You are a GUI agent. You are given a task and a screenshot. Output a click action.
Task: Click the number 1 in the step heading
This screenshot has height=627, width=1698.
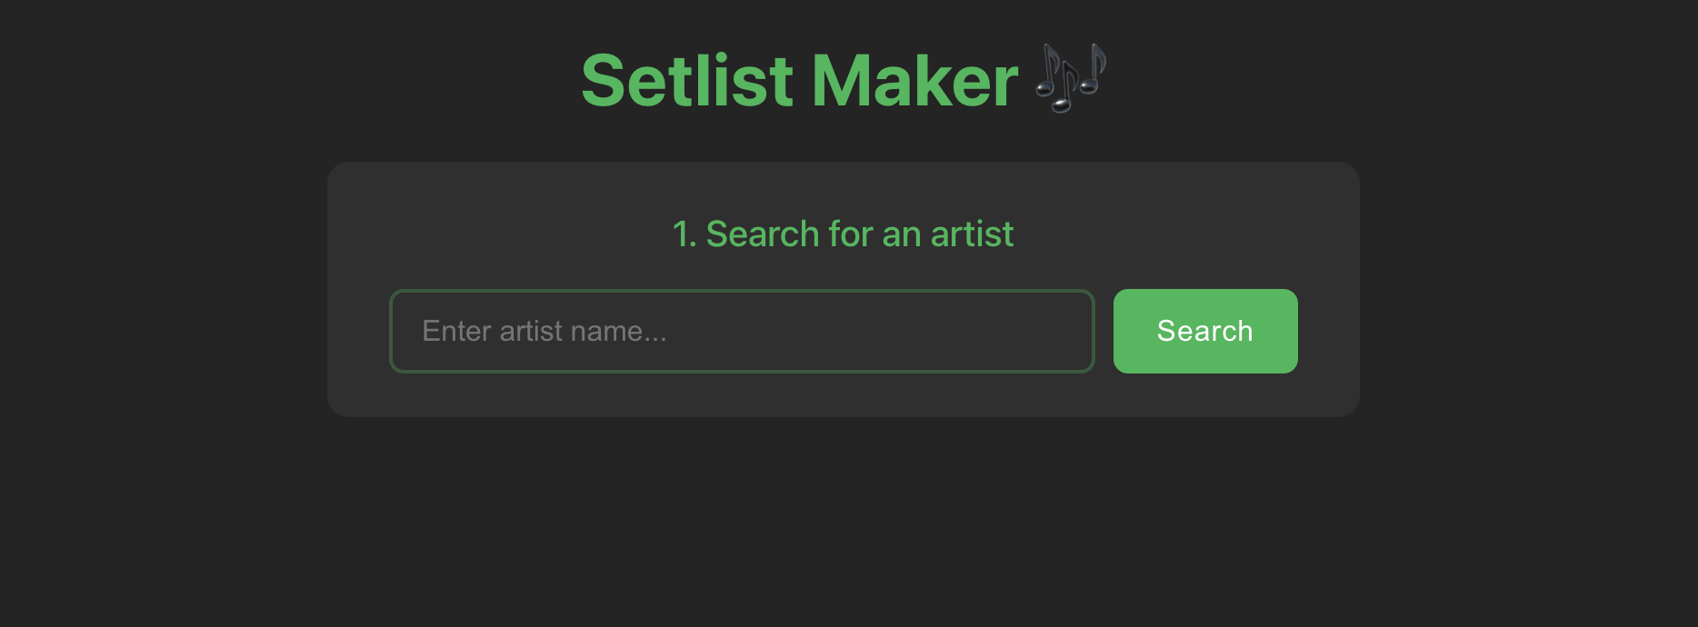(x=682, y=234)
